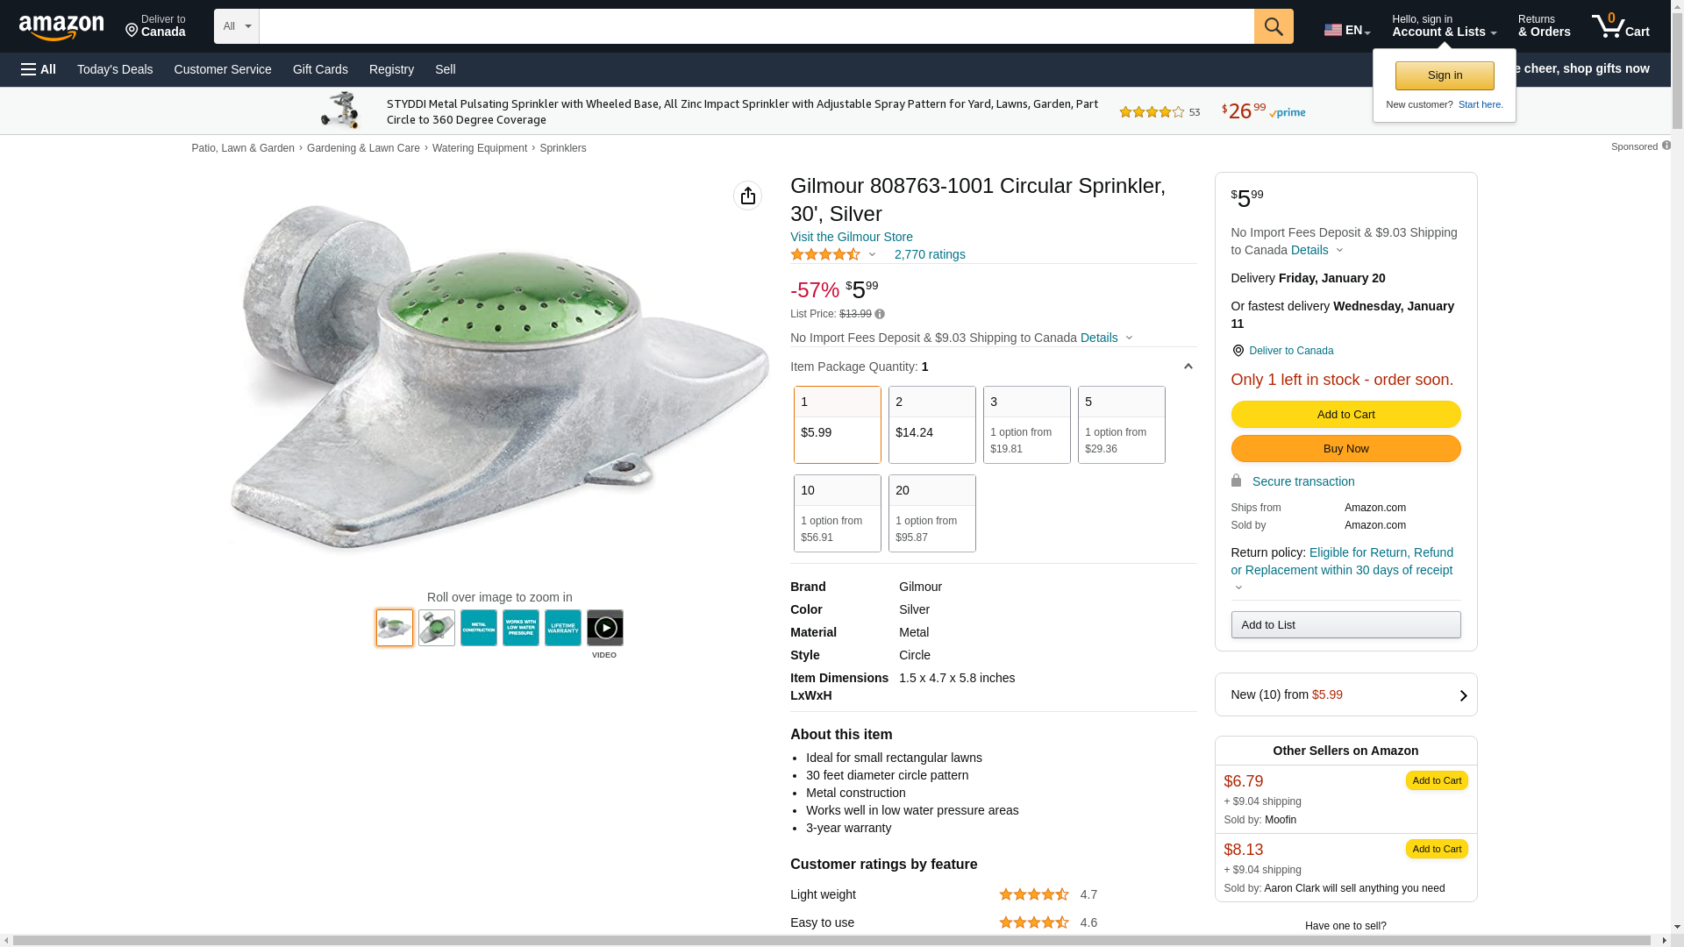Viewport: 1684px width, 947px height.
Task: Click the share icon on product image
Action: pos(747,196)
